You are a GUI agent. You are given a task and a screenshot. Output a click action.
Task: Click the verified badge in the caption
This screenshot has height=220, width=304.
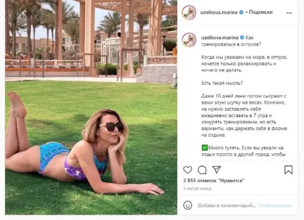coord(242,37)
